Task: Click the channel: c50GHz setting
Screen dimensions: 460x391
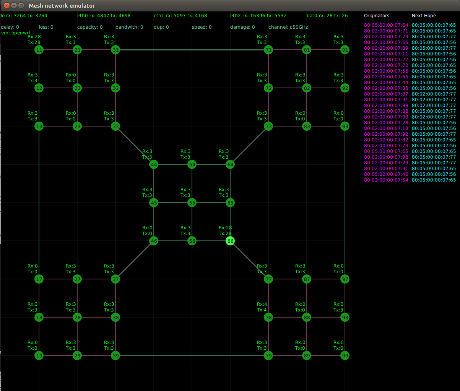Action: coord(288,27)
